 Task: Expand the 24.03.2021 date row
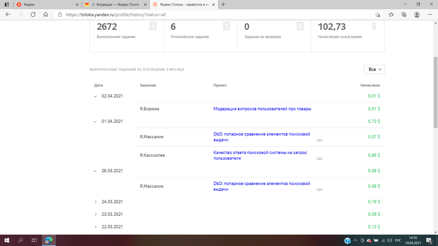(x=95, y=202)
